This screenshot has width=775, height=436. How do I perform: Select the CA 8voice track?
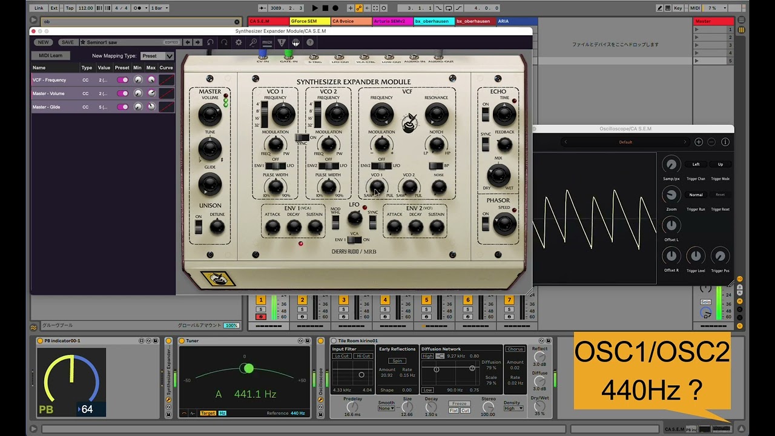351,21
